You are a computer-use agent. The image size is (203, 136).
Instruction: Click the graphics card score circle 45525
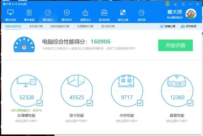click(77, 91)
